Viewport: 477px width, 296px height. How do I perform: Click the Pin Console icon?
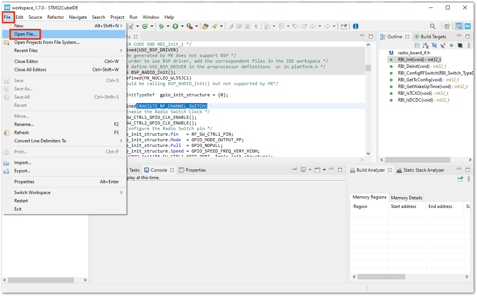coord(295,170)
